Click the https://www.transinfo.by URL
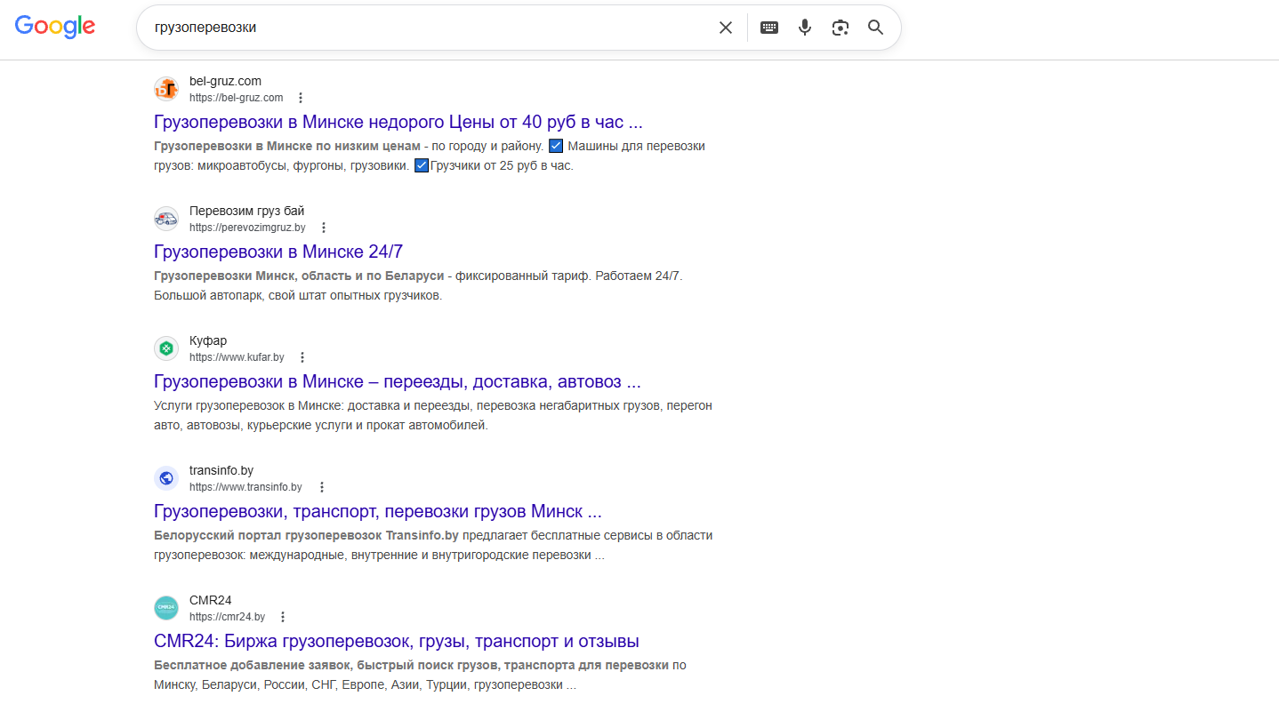The height and width of the screenshot is (720, 1279). click(245, 487)
